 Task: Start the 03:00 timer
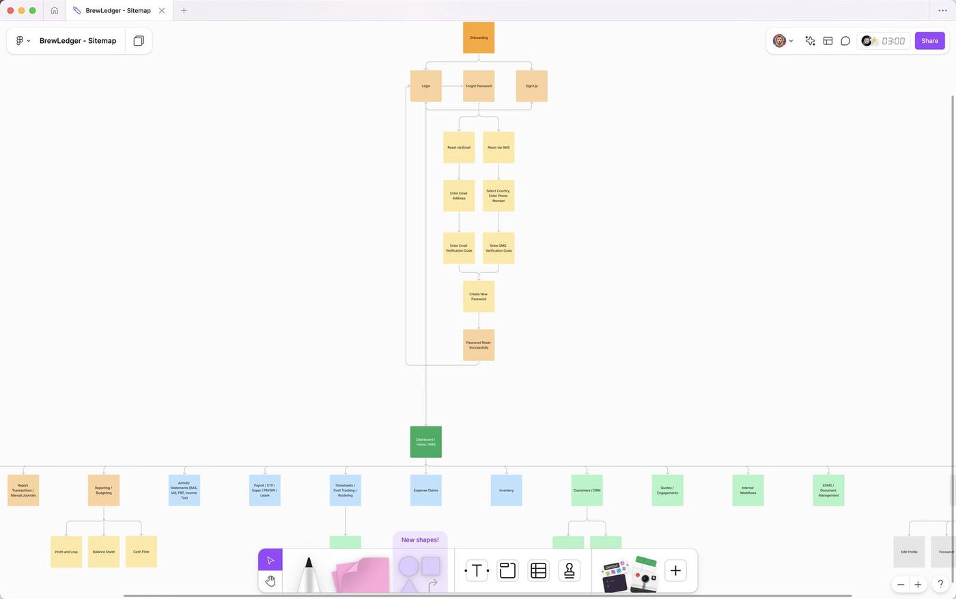893,41
